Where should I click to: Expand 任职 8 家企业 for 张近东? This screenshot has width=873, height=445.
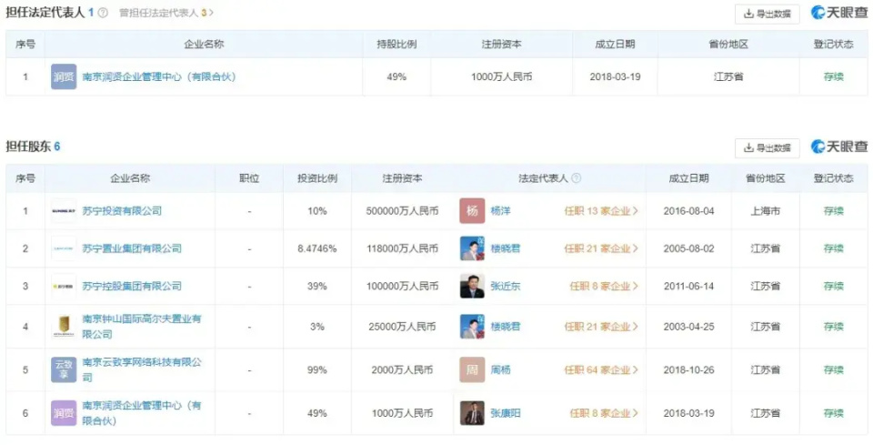(x=604, y=286)
